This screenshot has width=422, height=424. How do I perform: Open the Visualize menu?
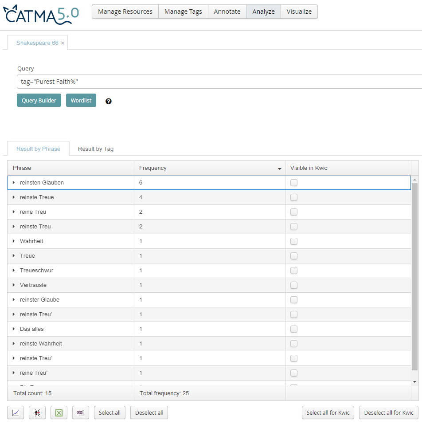(299, 12)
